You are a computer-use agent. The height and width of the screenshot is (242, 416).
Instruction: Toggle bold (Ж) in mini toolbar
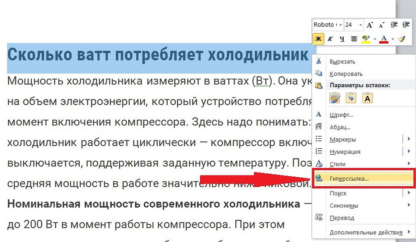[x=318, y=39]
